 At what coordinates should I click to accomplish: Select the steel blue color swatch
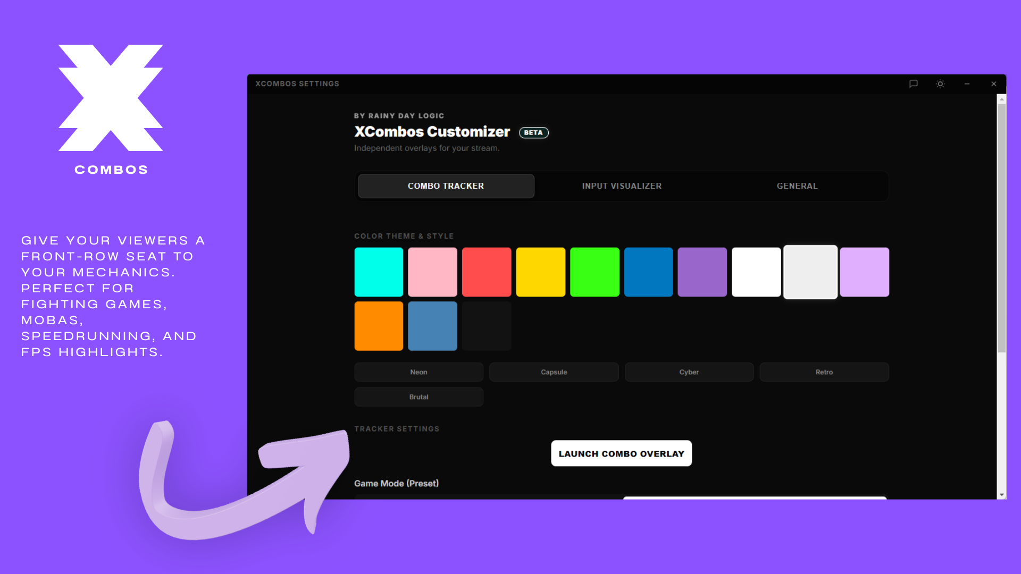[x=432, y=326]
